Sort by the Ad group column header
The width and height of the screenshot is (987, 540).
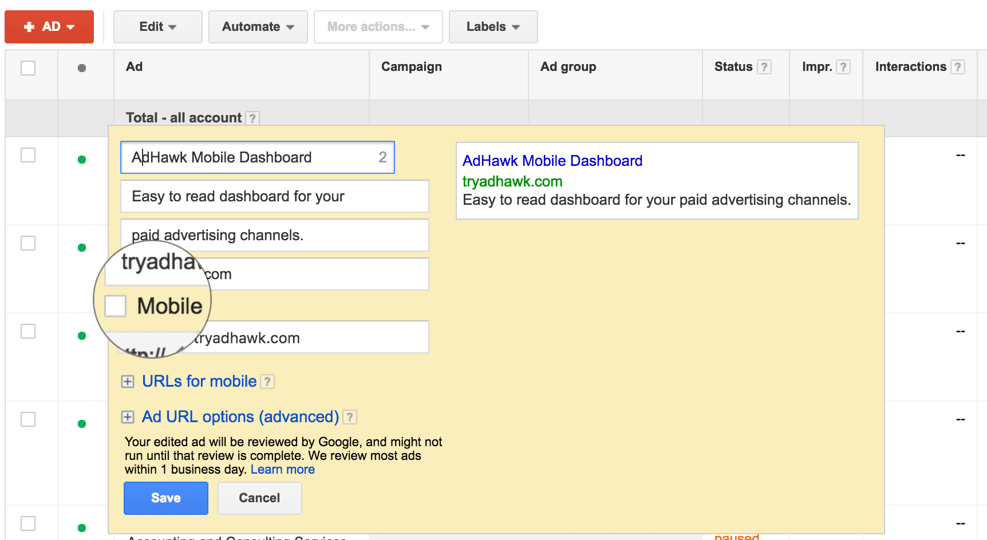568,66
